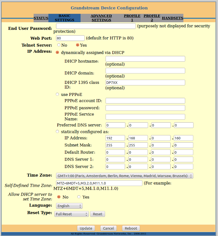Image resolution: width=218 pixels, height=236 pixels.
Task: Click static IP Address octet 160
Action: click(x=184, y=138)
